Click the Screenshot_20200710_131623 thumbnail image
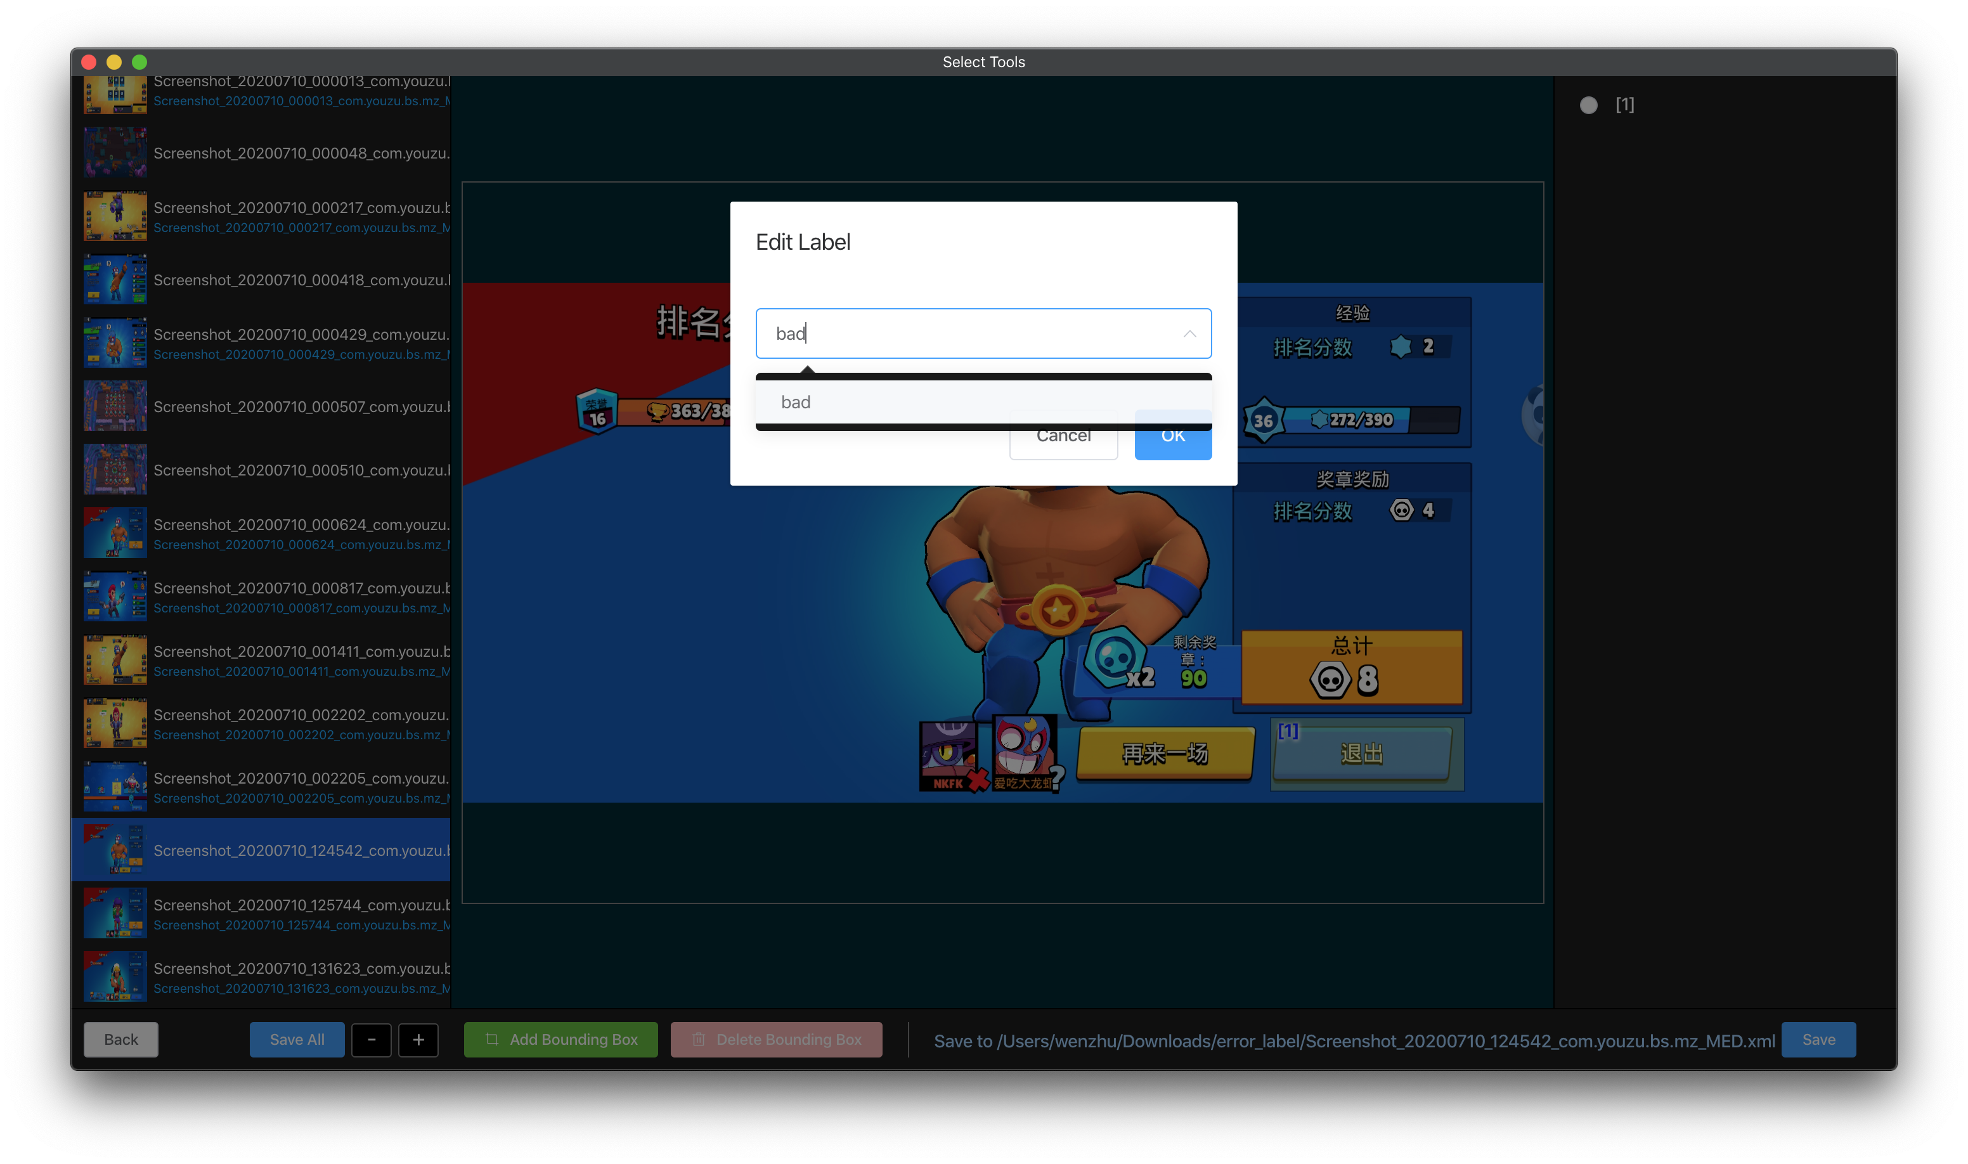This screenshot has width=1968, height=1164. (x=115, y=976)
